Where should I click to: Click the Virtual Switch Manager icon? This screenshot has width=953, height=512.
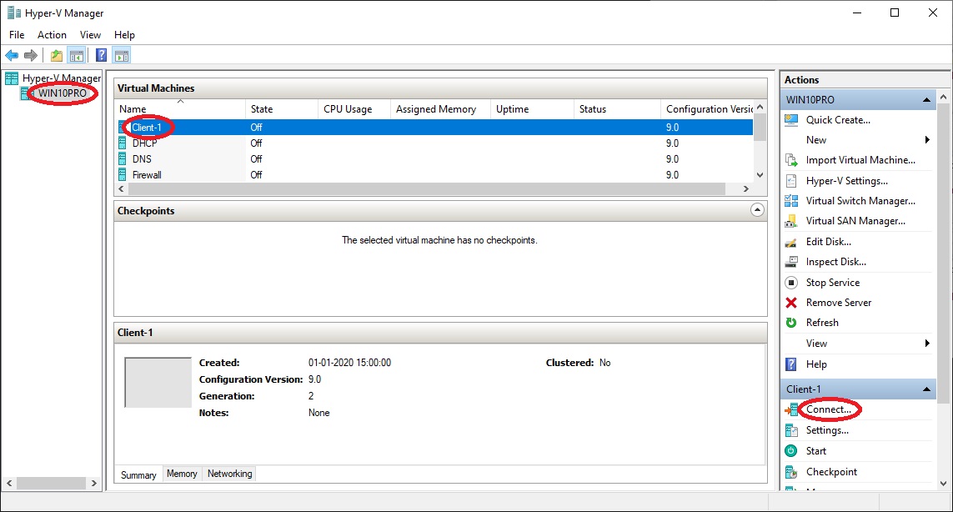pyautogui.click(x=791, y=201)
